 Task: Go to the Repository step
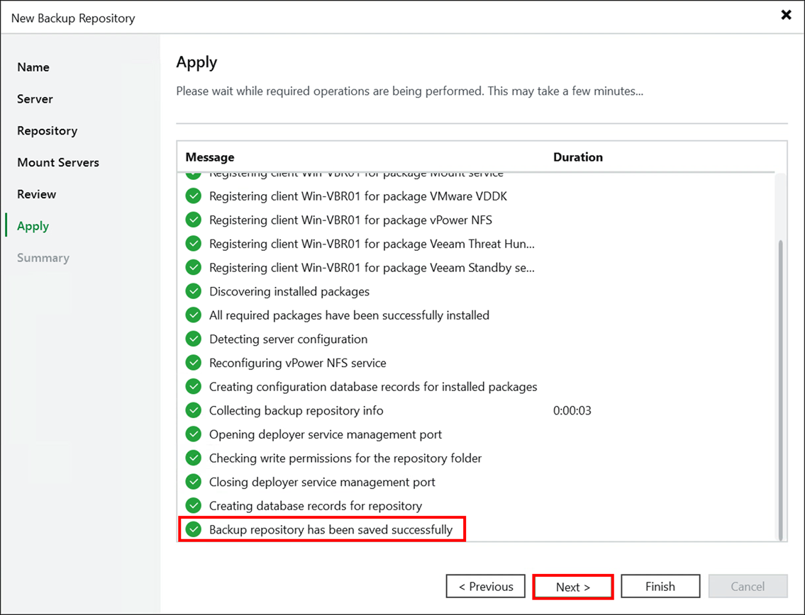pyautogui.click(x=47, y=130)
